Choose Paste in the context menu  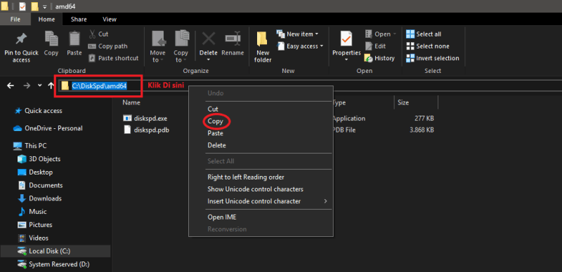216,133
